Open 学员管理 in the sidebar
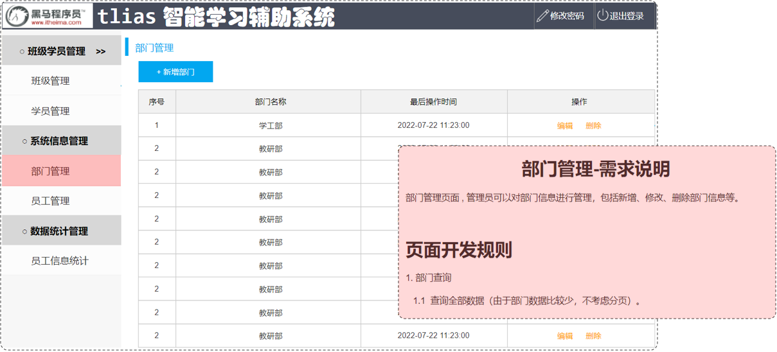This screenshot has height=352, width=777. pyautogui.click(x=50, y=111)
